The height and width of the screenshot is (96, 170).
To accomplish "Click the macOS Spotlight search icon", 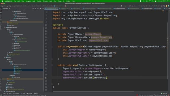I will [x=153, y=1].
